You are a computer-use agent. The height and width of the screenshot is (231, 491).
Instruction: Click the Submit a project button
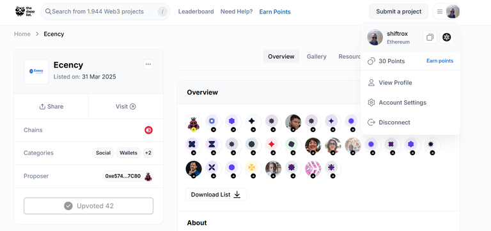click(399, 11)
